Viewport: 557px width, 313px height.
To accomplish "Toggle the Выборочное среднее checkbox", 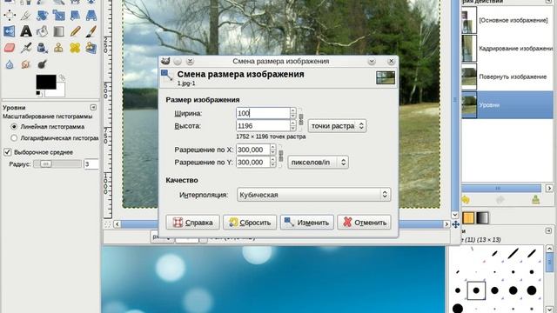I will click(x=8, y=152).
